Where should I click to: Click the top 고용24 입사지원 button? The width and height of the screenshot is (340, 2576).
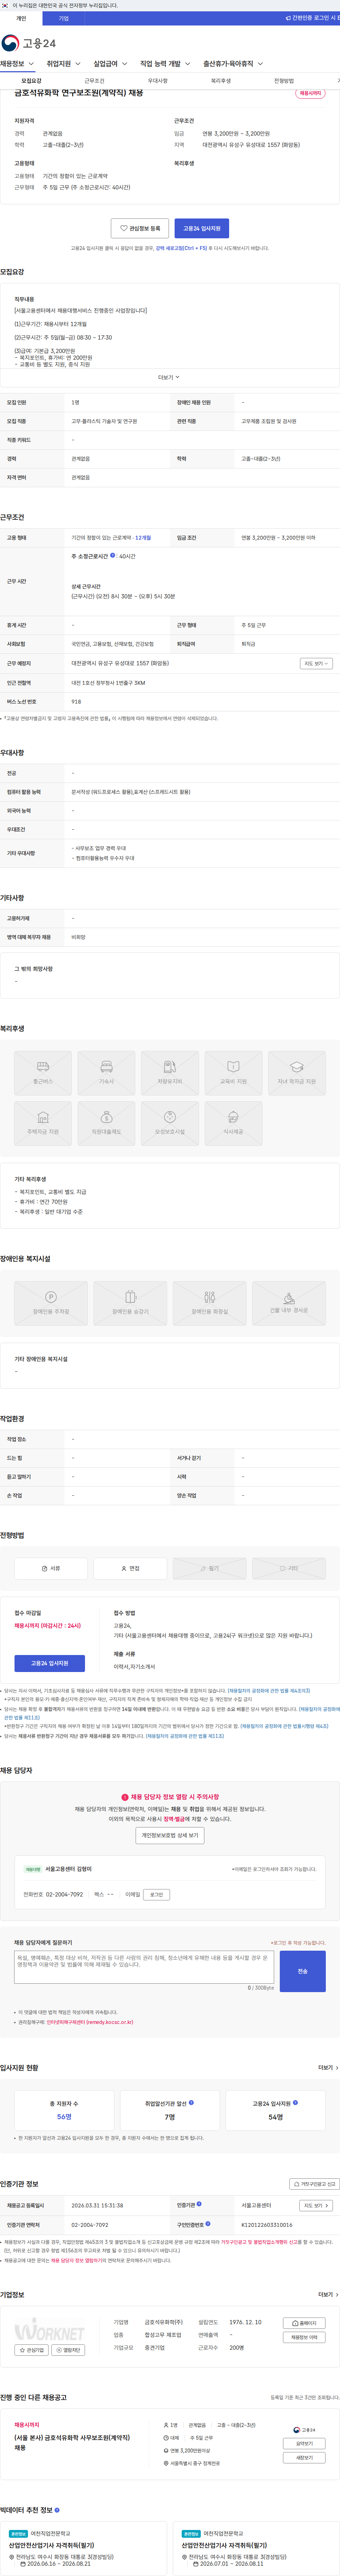[201, 228]
